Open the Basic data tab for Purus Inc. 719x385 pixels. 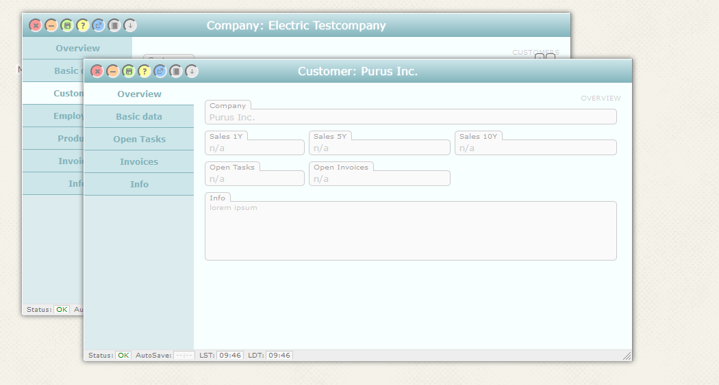(139, 116)
